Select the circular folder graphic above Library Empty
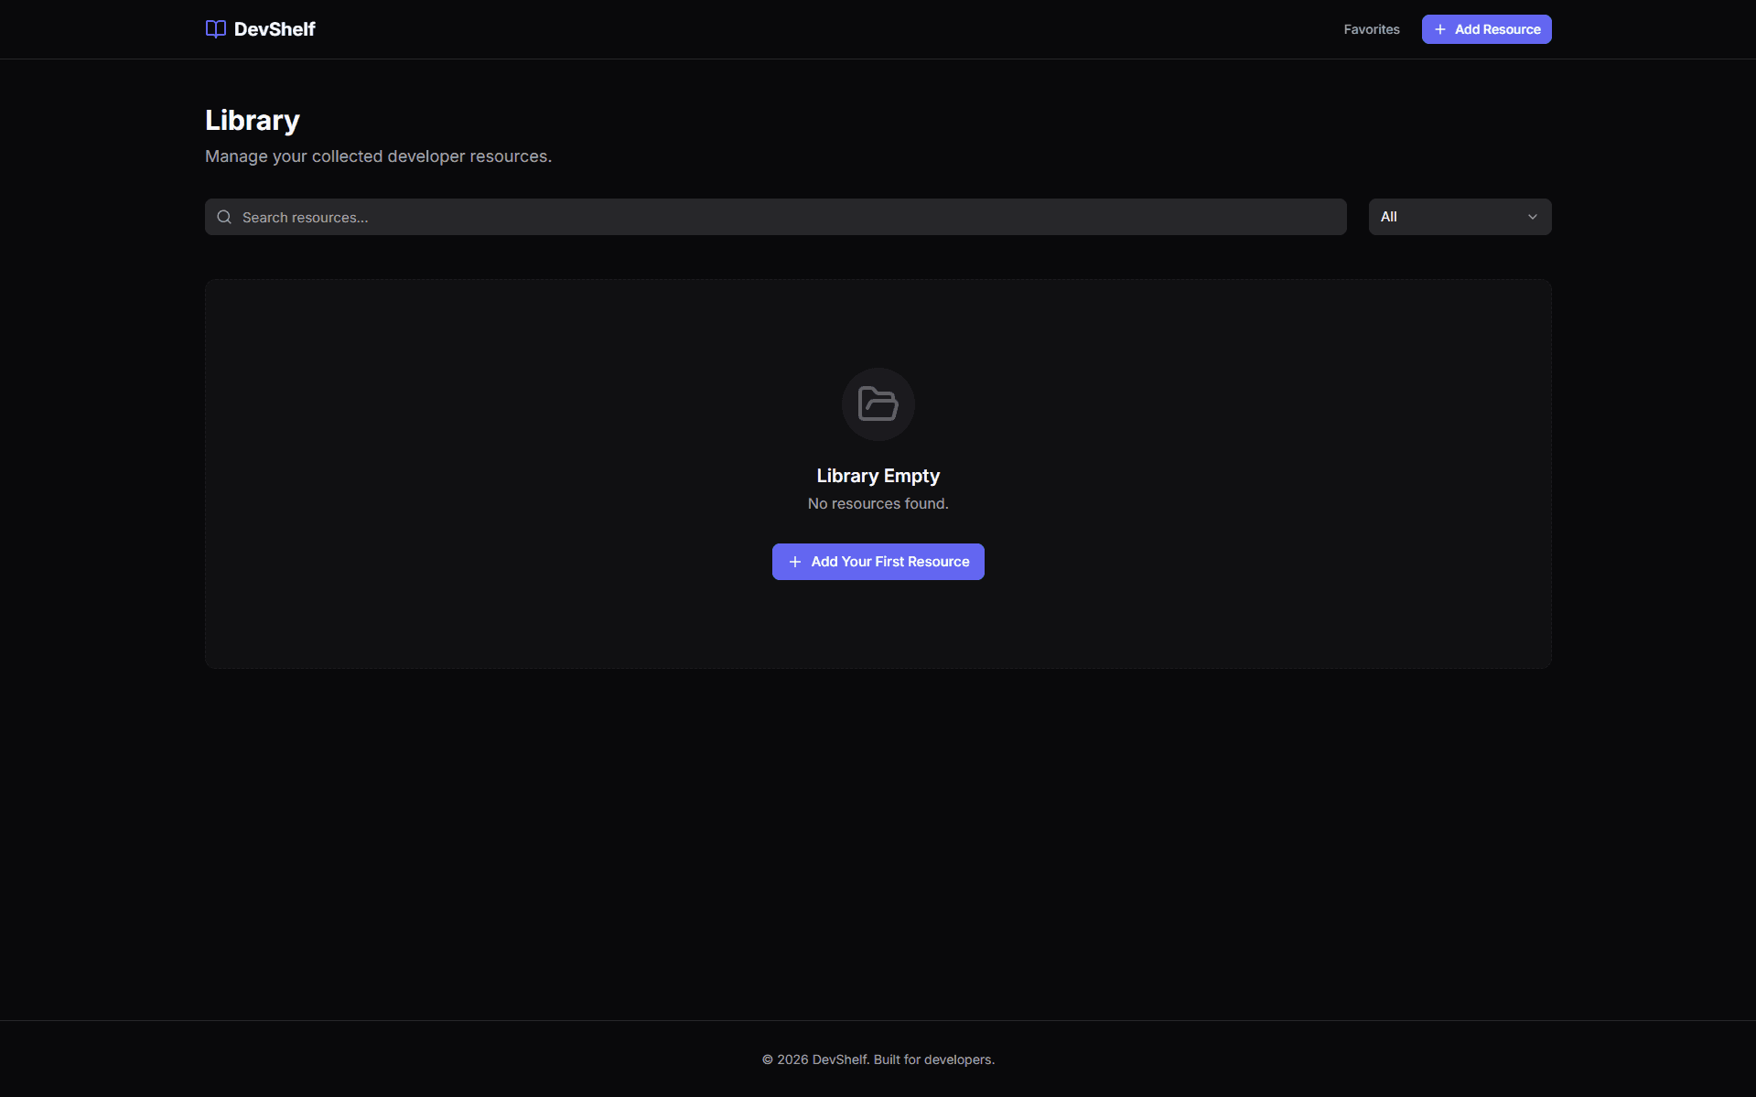The image size is (1756, 1097). pyautogui.click(x=878, y=403)
